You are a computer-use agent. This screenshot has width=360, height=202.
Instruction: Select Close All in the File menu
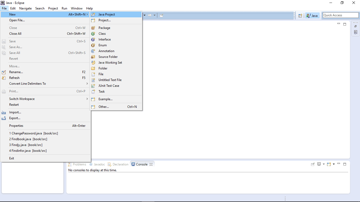pyautogui.click(x=46, y=34)
